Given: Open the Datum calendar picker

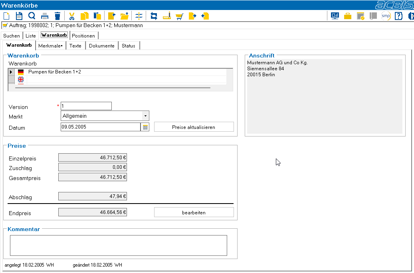Looking at the screenshot, I should [x=145, y=127].
